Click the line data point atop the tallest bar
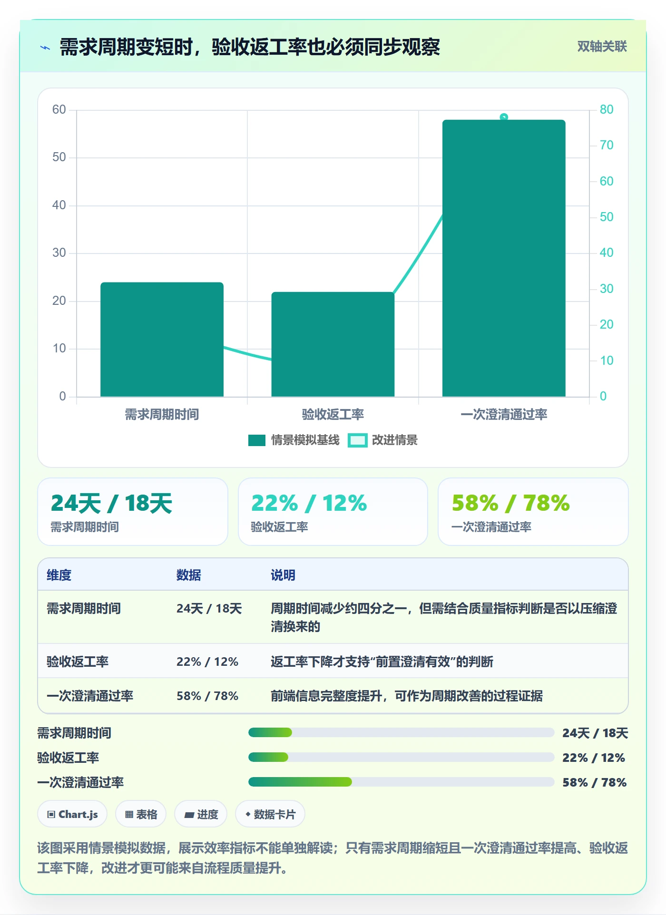The height and width of the screenshot is (915, 666). tap(504, 117)
